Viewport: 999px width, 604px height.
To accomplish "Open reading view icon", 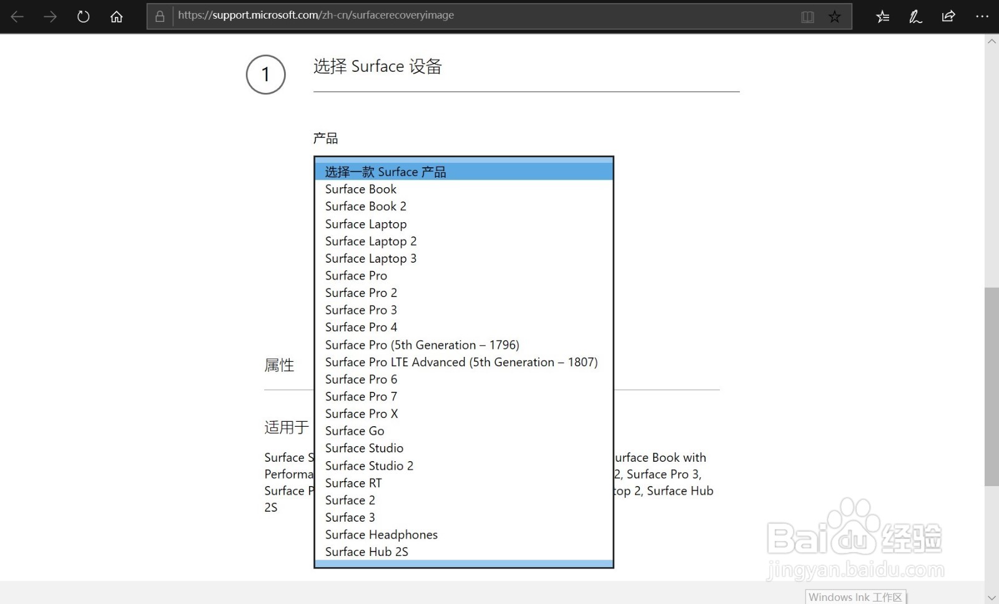I will [807, 17].
